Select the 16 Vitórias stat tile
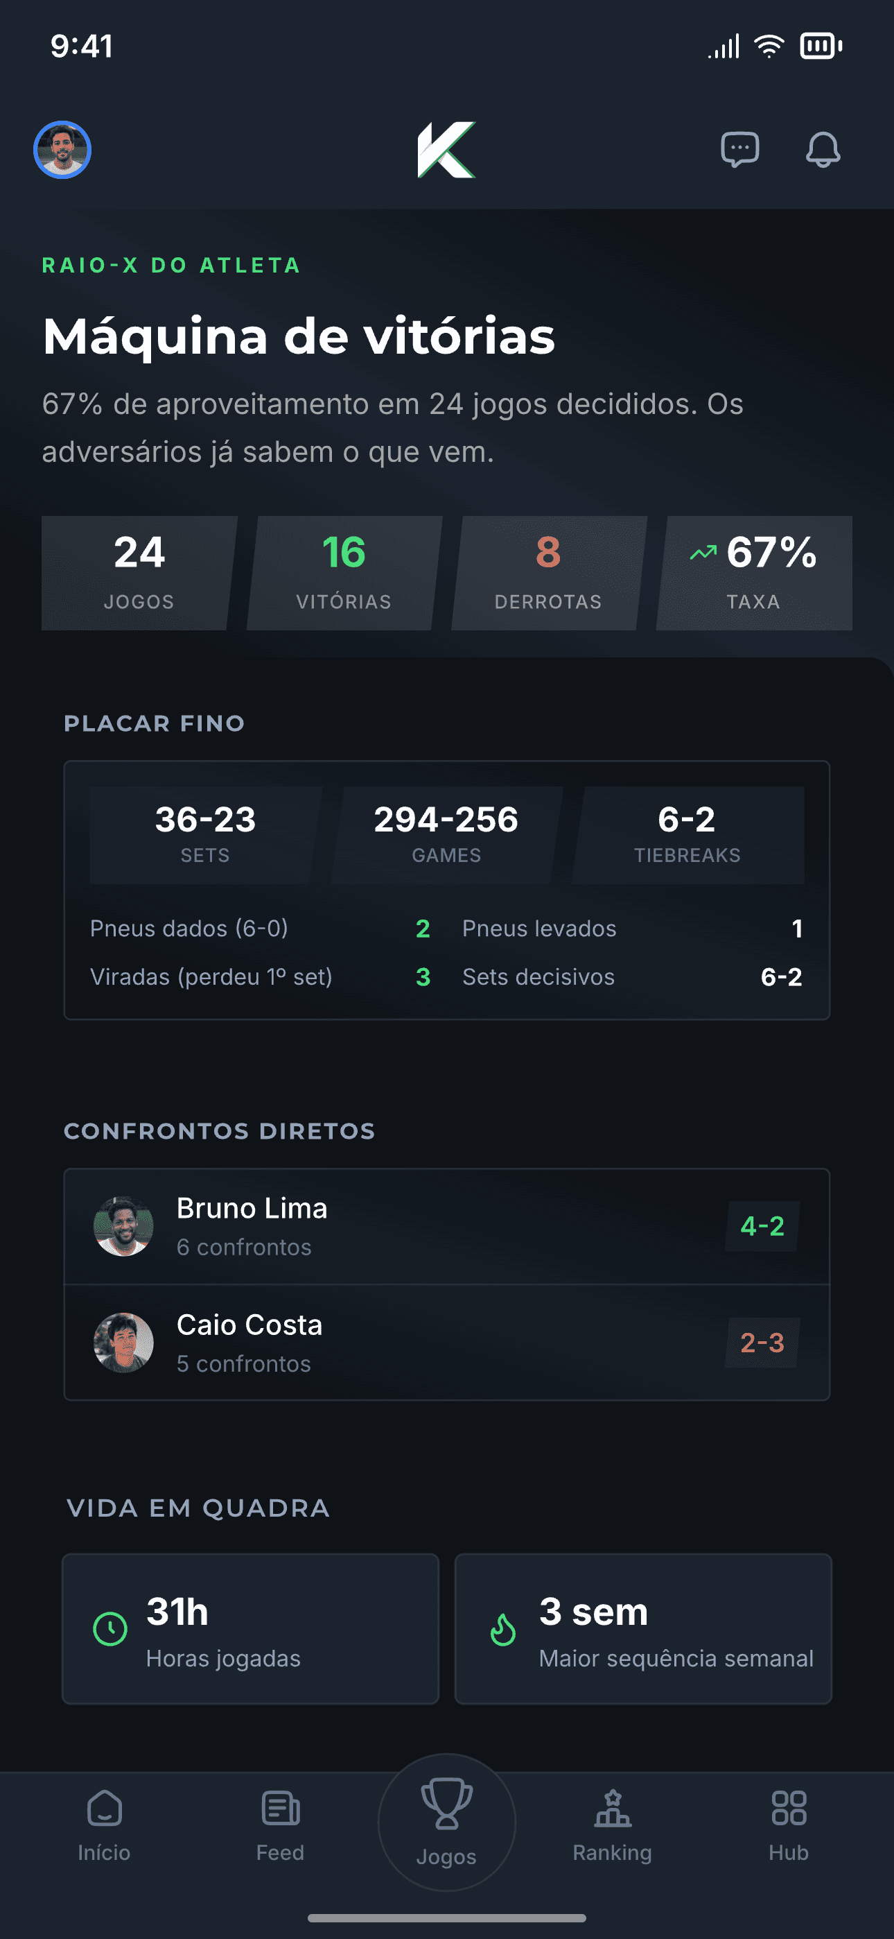Image resolution: width=894 pixels, height=1939 pixels. [x=344, y=573]
